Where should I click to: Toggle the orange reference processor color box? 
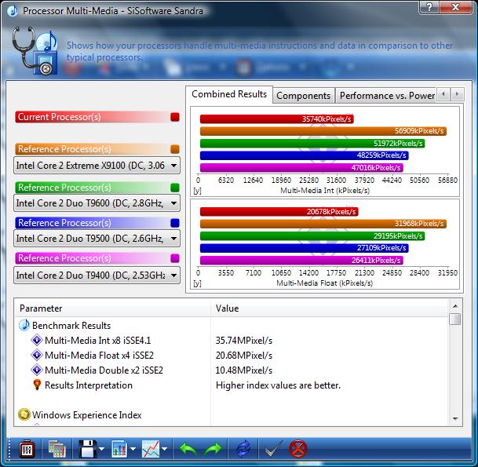tap(175, 149)
